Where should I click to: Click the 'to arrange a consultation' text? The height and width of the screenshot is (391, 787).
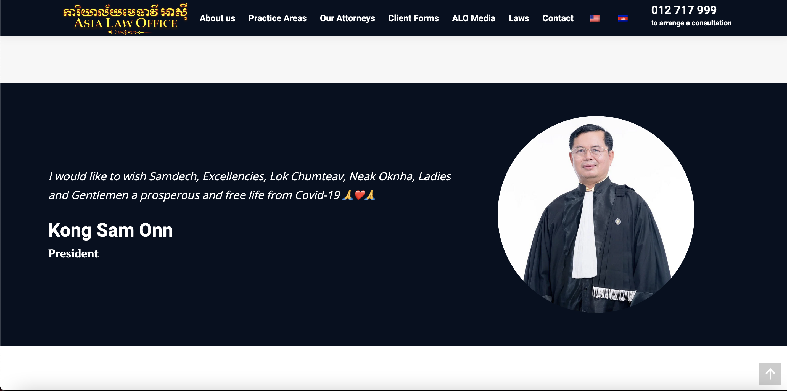pyautogui.click(x=691, y=23)
